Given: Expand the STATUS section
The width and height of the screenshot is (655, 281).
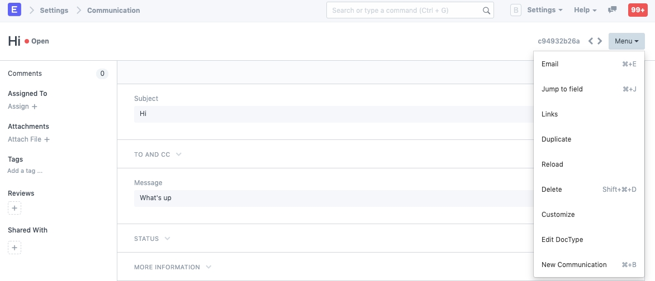Looking at the screenshot, I should [x=152, y=239].
